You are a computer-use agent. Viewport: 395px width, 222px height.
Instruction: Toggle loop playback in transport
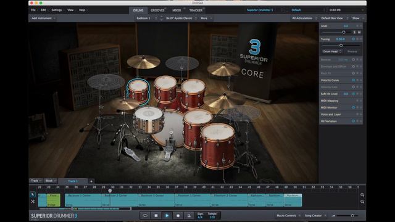pyautogui.click(x=145, y=215)
